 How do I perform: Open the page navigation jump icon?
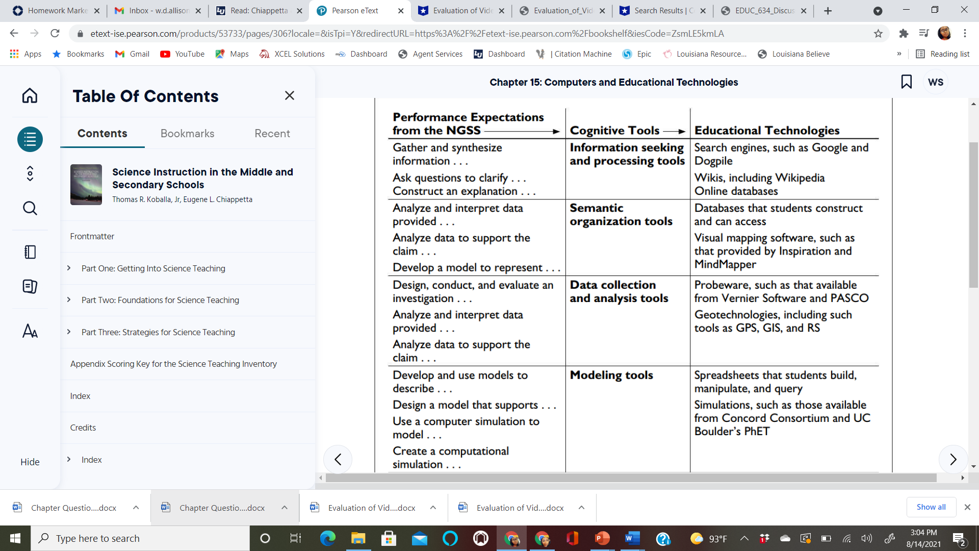30,173
